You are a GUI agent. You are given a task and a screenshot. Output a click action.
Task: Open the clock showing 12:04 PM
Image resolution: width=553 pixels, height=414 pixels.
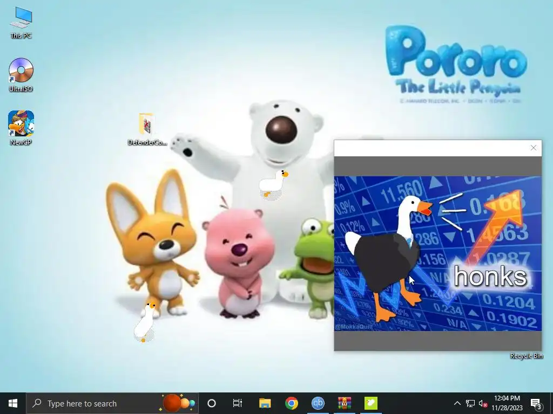click(x=507, y=403)
